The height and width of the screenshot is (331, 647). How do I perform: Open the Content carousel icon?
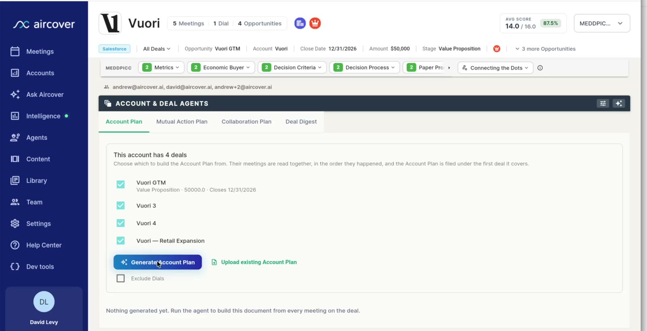[x=15, y=159]
